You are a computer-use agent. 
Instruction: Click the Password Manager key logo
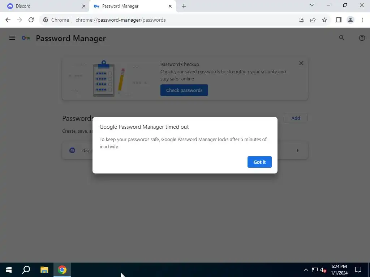(x=26, y=38)
